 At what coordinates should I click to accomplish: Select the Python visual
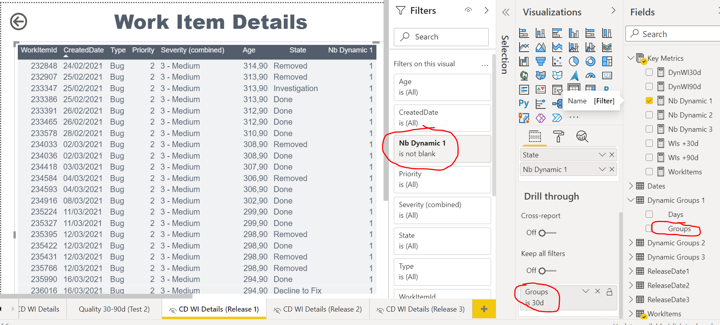pyautogui.click(x=524, y=104)
